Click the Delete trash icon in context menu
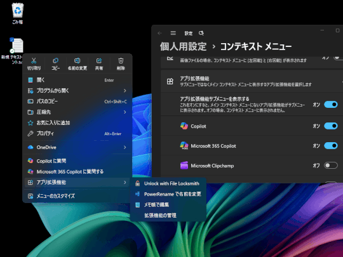Viewport: 343px width, 257px height. pos(121,60)
